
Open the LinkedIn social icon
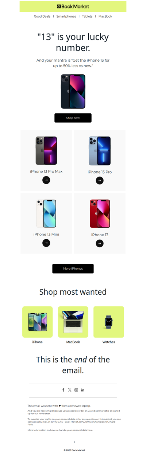(83, 390)
